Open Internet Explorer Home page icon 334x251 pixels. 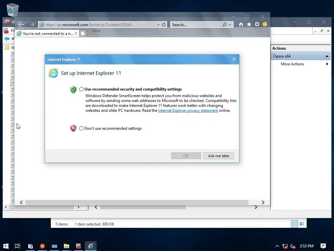241,24
